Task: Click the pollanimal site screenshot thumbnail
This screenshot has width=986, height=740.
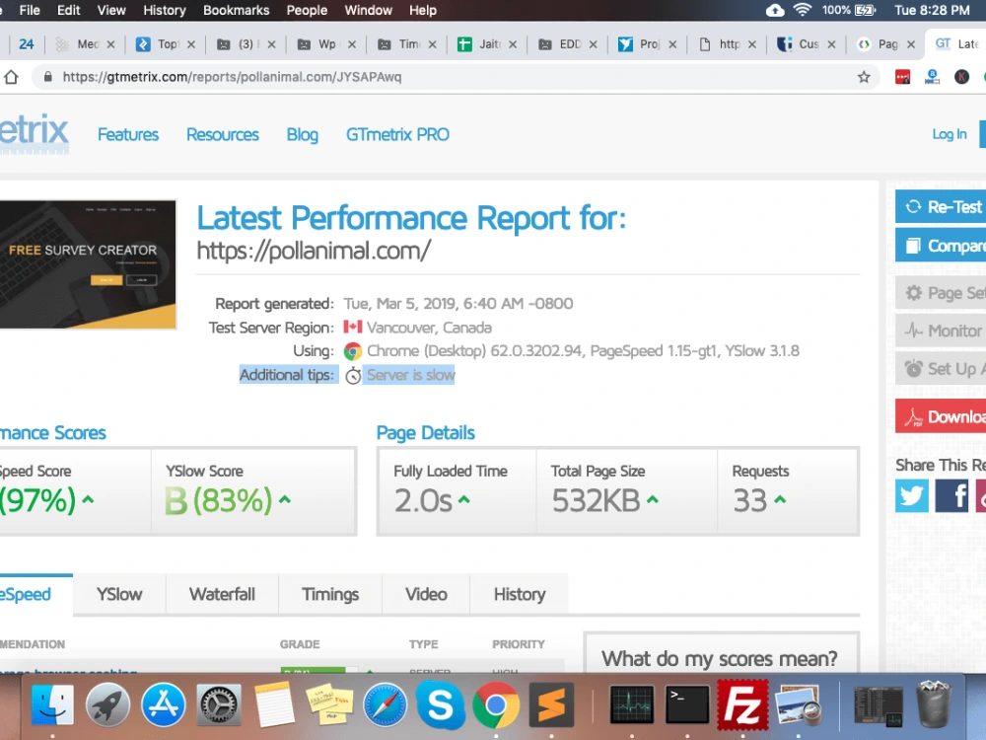Action: (88, 264)
